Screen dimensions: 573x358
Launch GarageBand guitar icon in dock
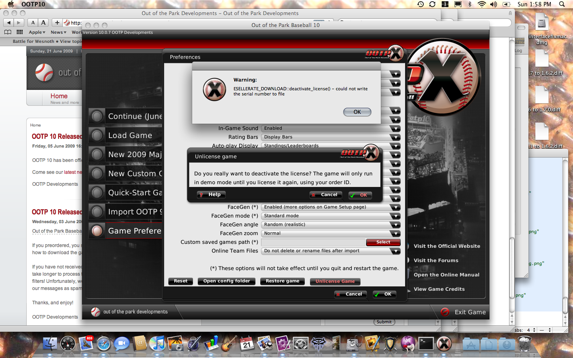click(x=229, y=343)
